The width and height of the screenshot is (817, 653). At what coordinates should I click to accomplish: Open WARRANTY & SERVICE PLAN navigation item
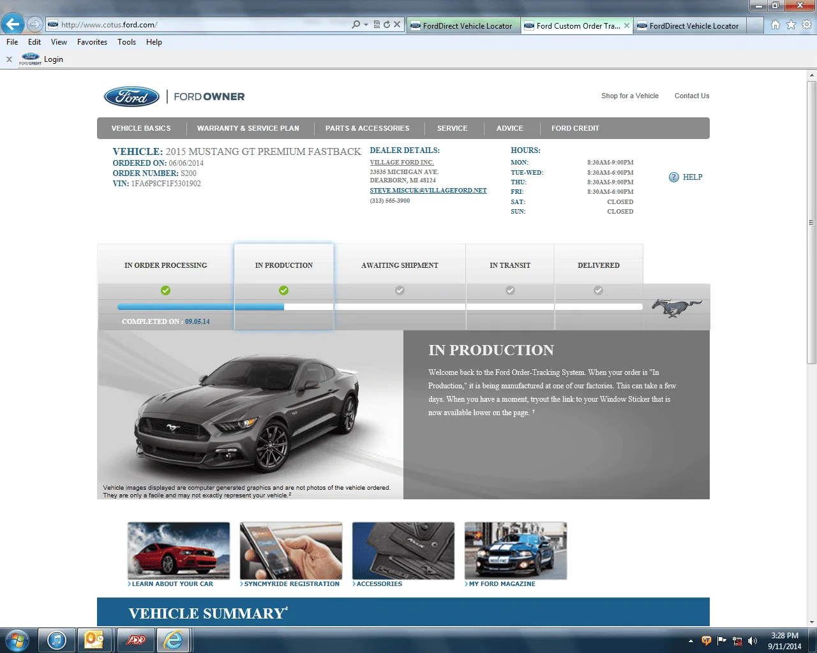248,128
